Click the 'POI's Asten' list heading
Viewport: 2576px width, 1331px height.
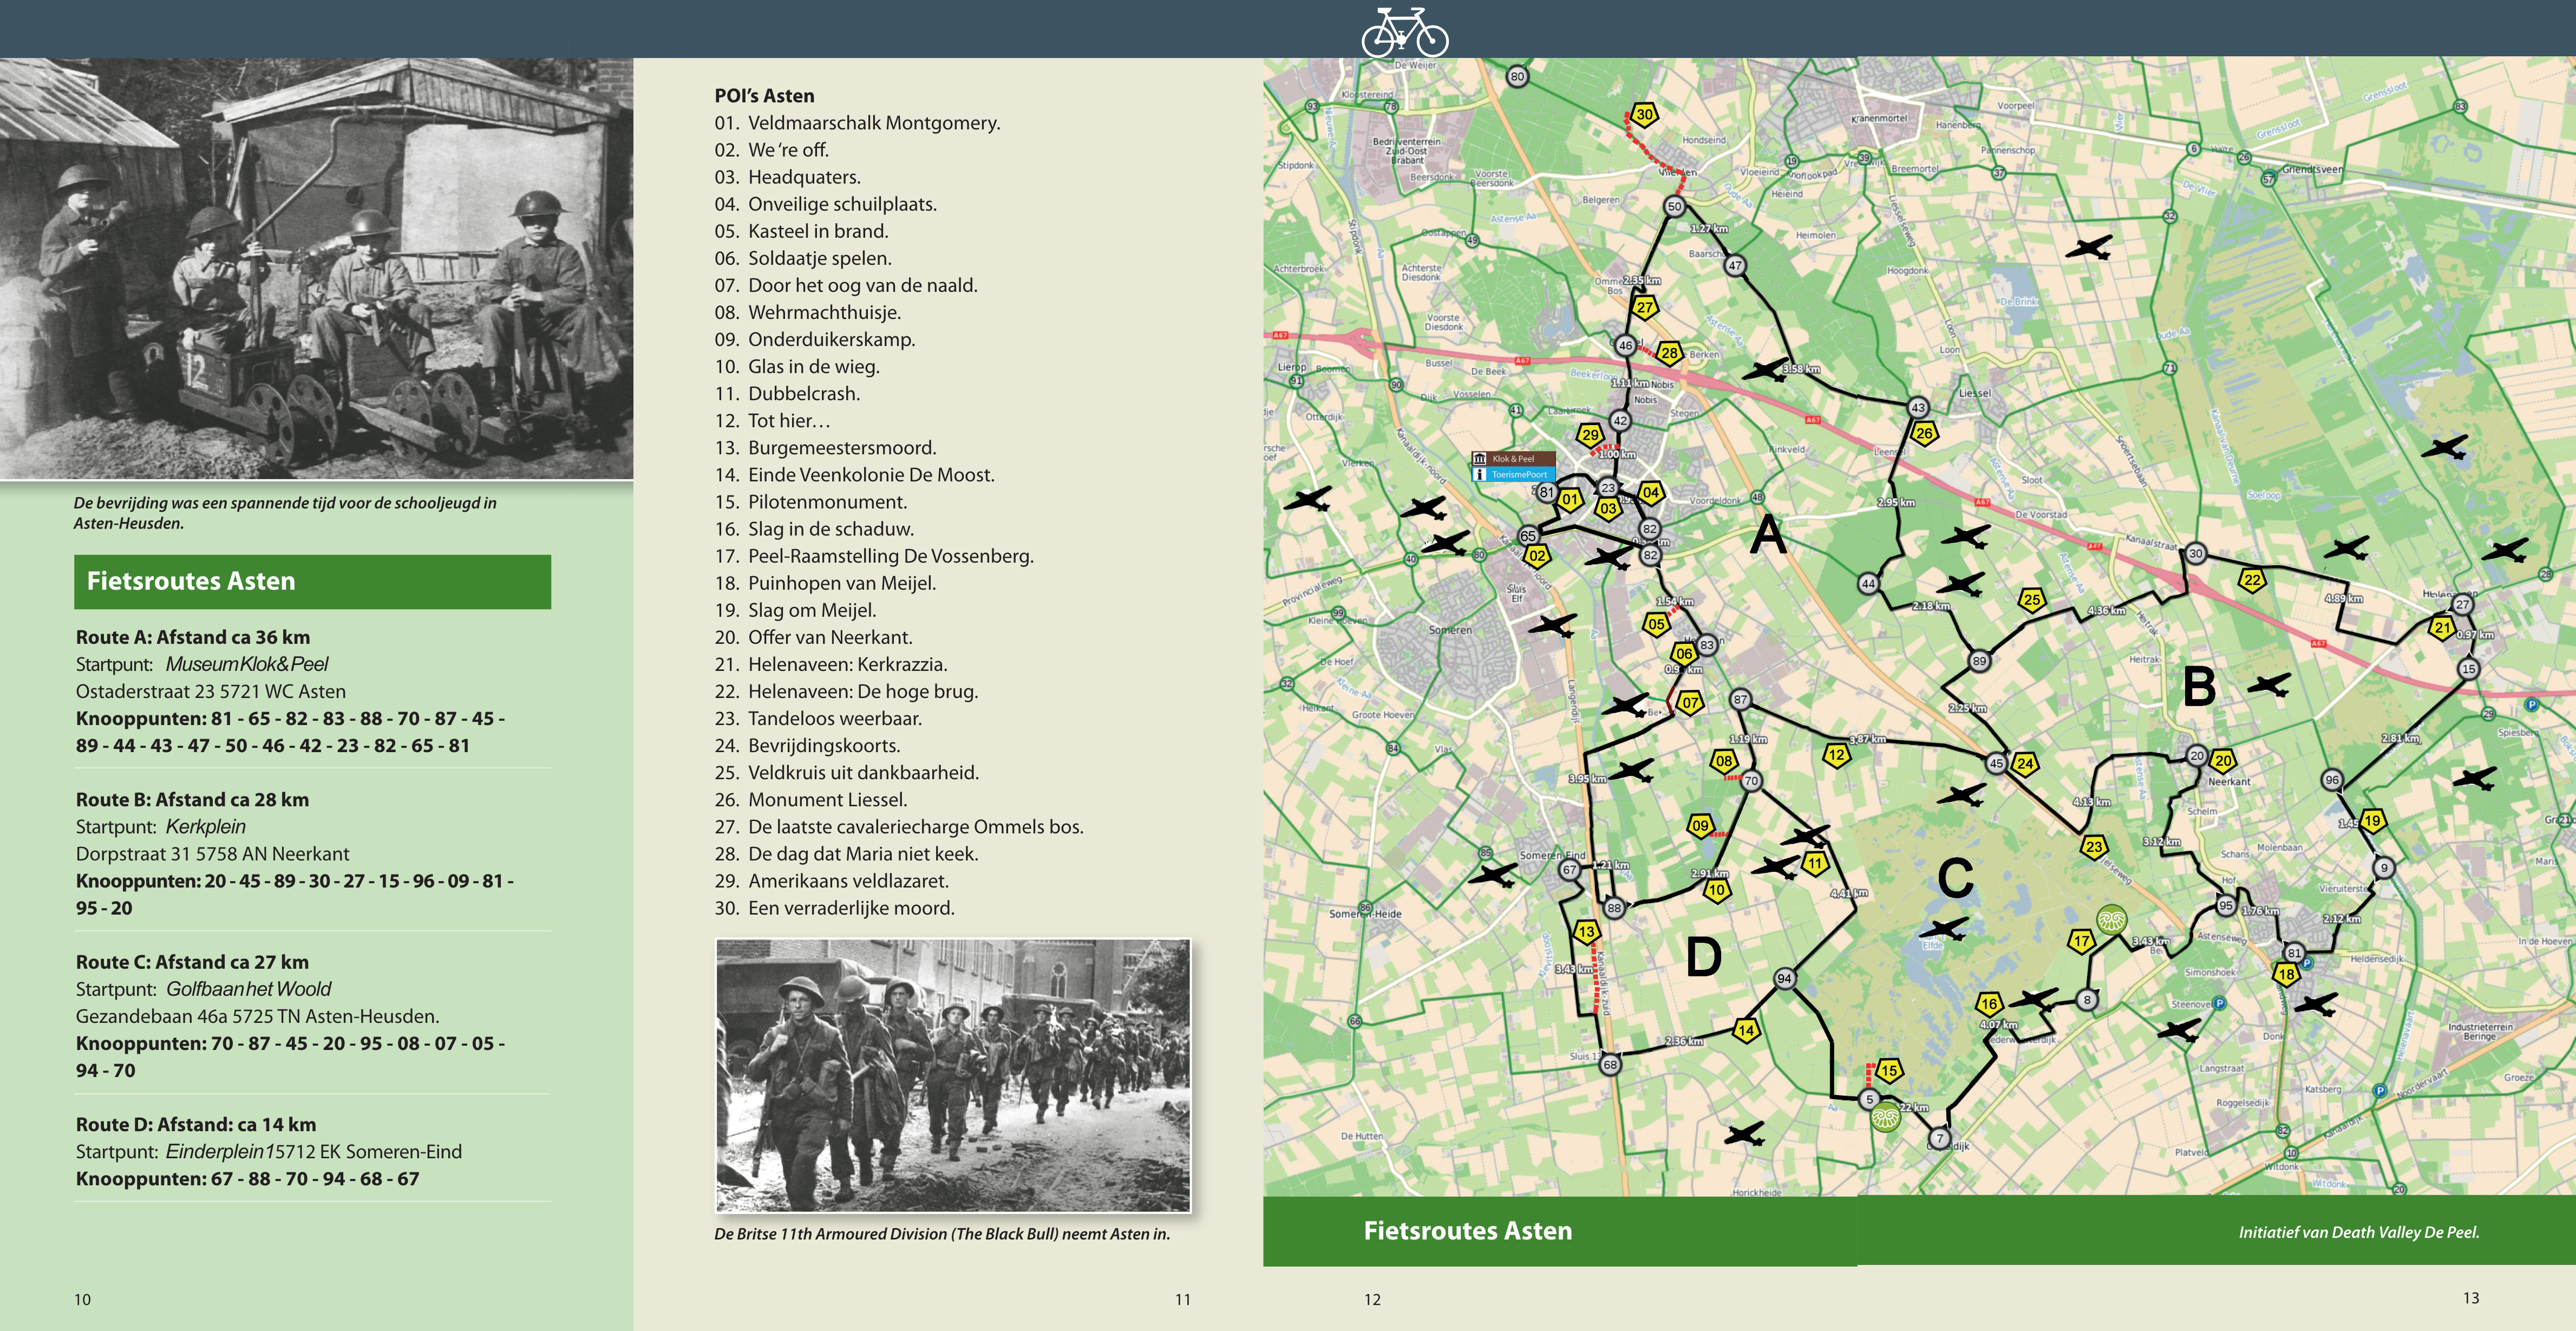[764, 96]
